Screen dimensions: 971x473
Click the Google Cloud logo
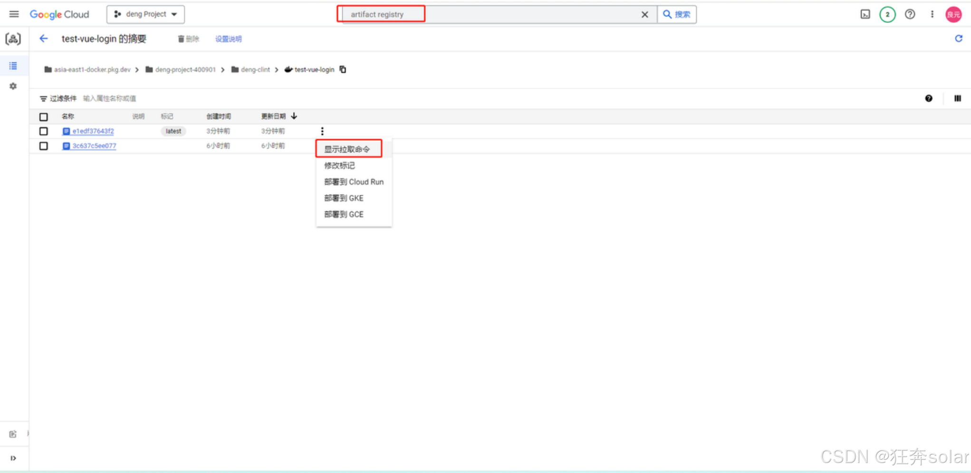[x=59, y=14]
